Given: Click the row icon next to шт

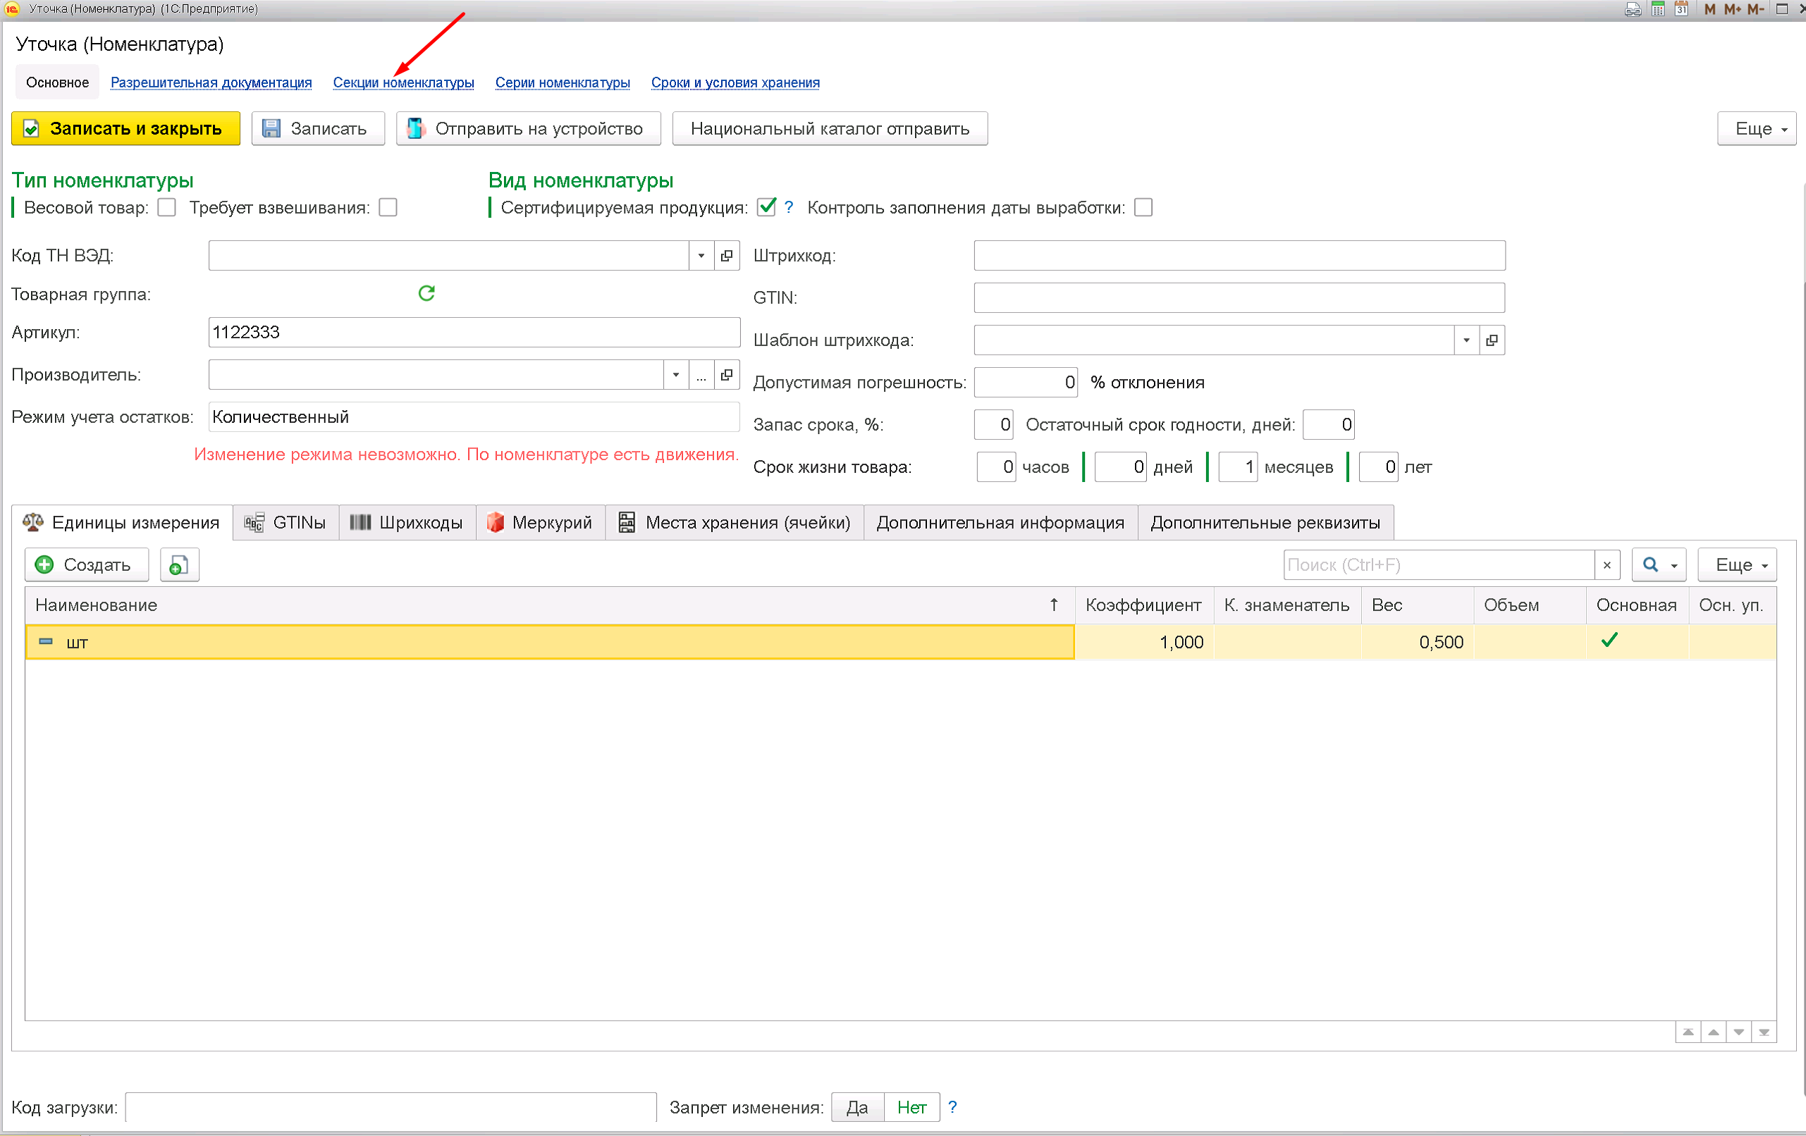Looking at the screenshot, I should coord(46,642).
